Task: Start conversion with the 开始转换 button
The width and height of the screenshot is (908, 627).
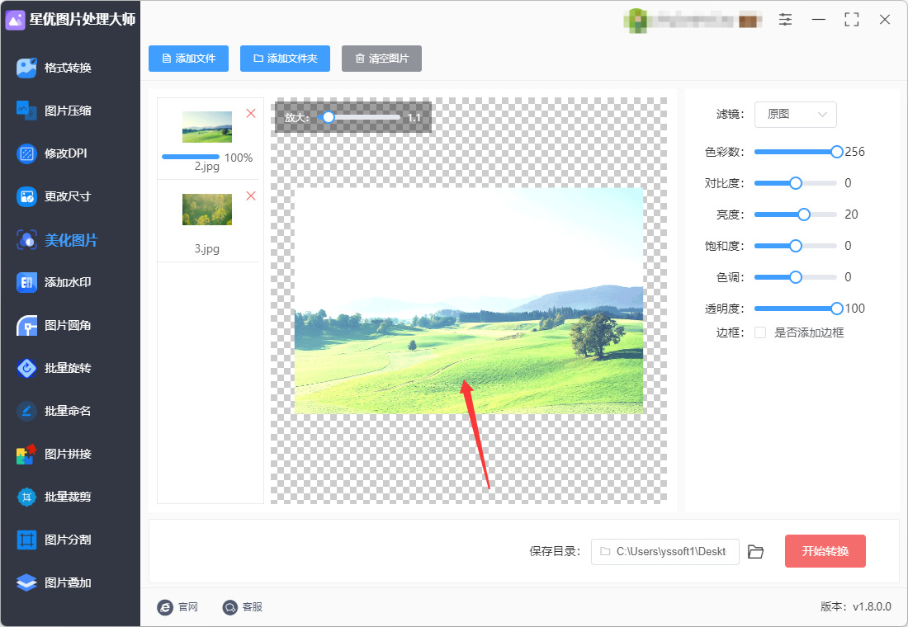Action: click(x=825, y=551)
